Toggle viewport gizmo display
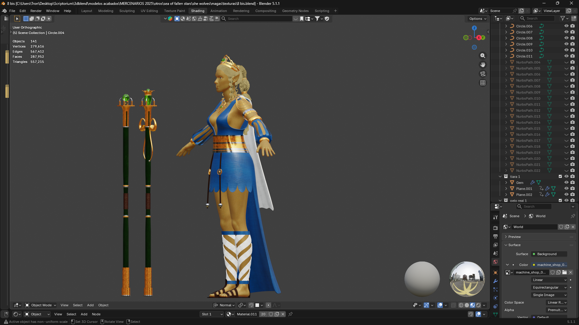The height and width of the screenshot is (325, 579). coord(426,305)
